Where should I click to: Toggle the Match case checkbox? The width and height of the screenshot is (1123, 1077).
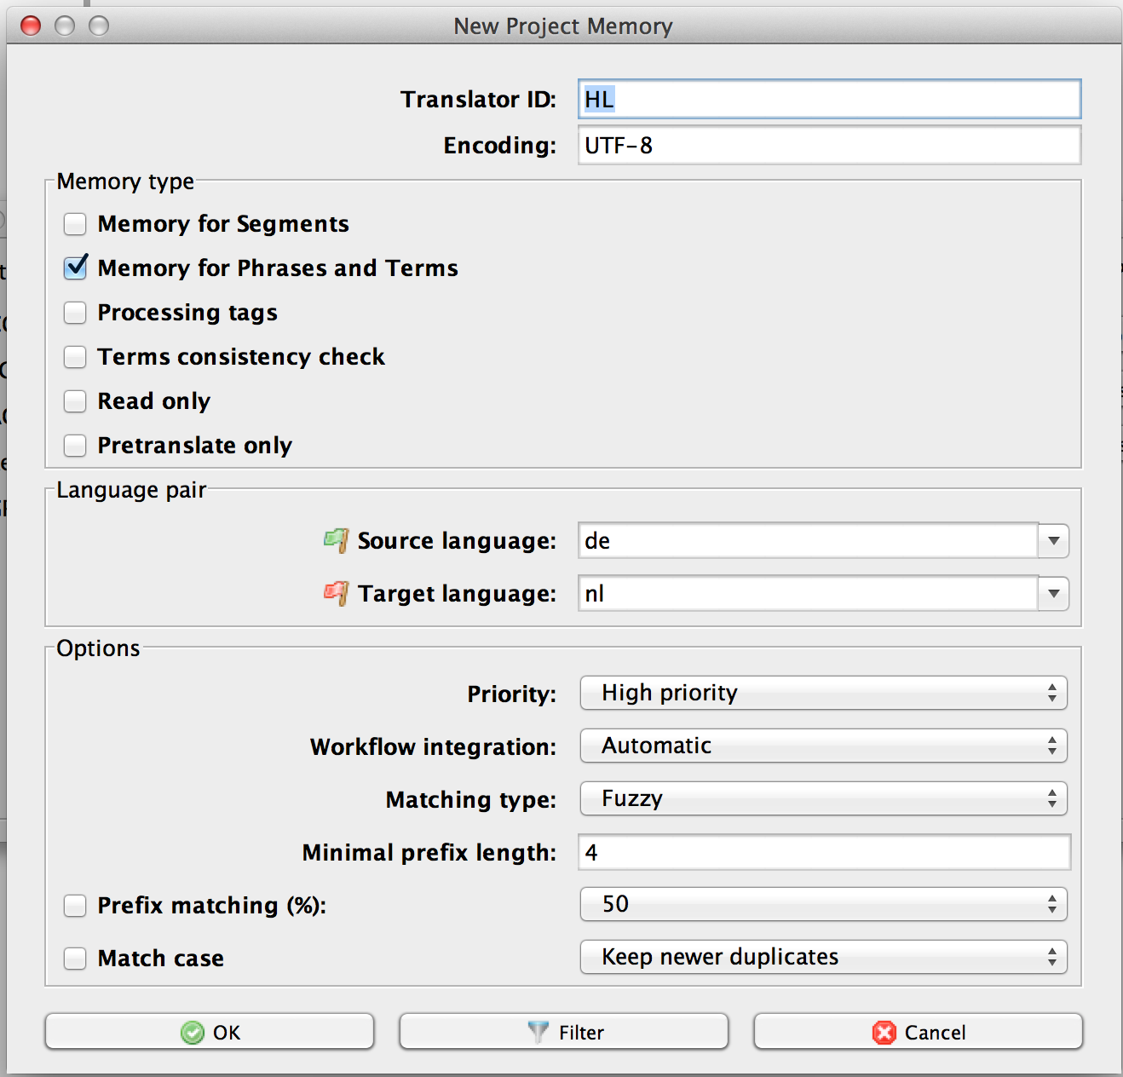point(75,959)
